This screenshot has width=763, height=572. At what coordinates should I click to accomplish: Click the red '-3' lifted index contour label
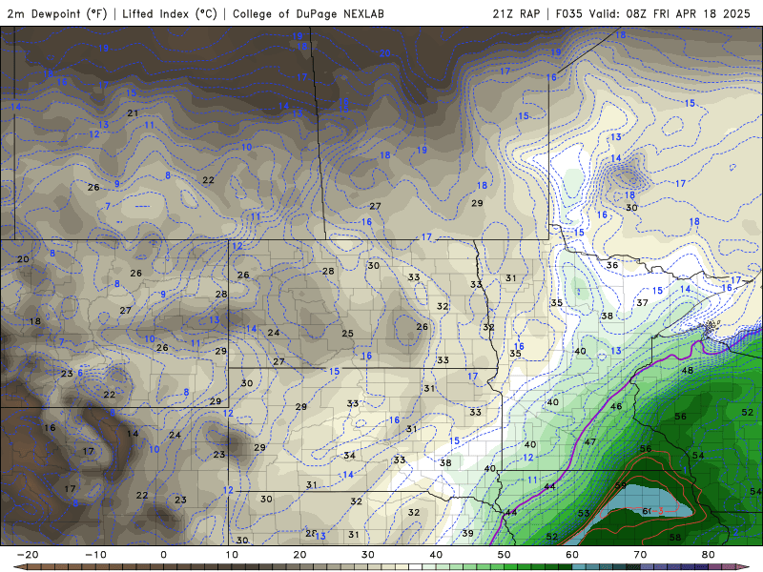(x=656, y=511)
